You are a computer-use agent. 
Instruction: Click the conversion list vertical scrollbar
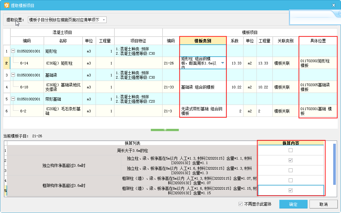pos(334,164)
